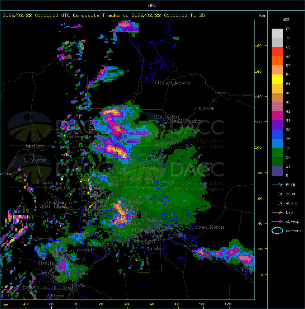Click the 'Clla.SanJose' map label
305x309 pixels.
[166, 117]
